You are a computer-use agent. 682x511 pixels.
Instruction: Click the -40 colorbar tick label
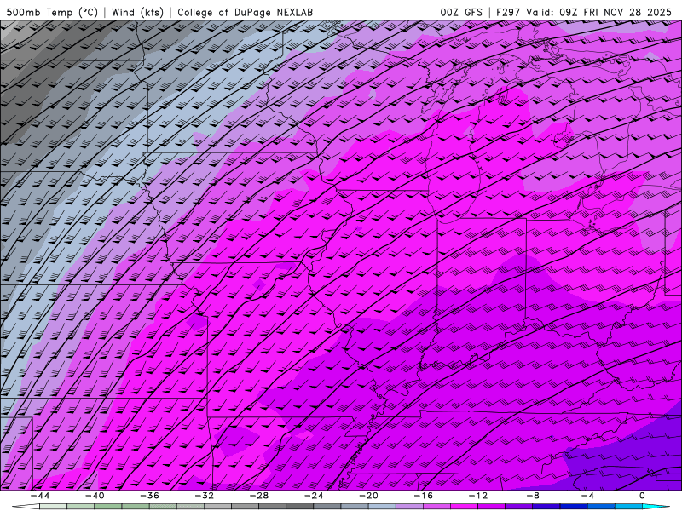(95, 496)
